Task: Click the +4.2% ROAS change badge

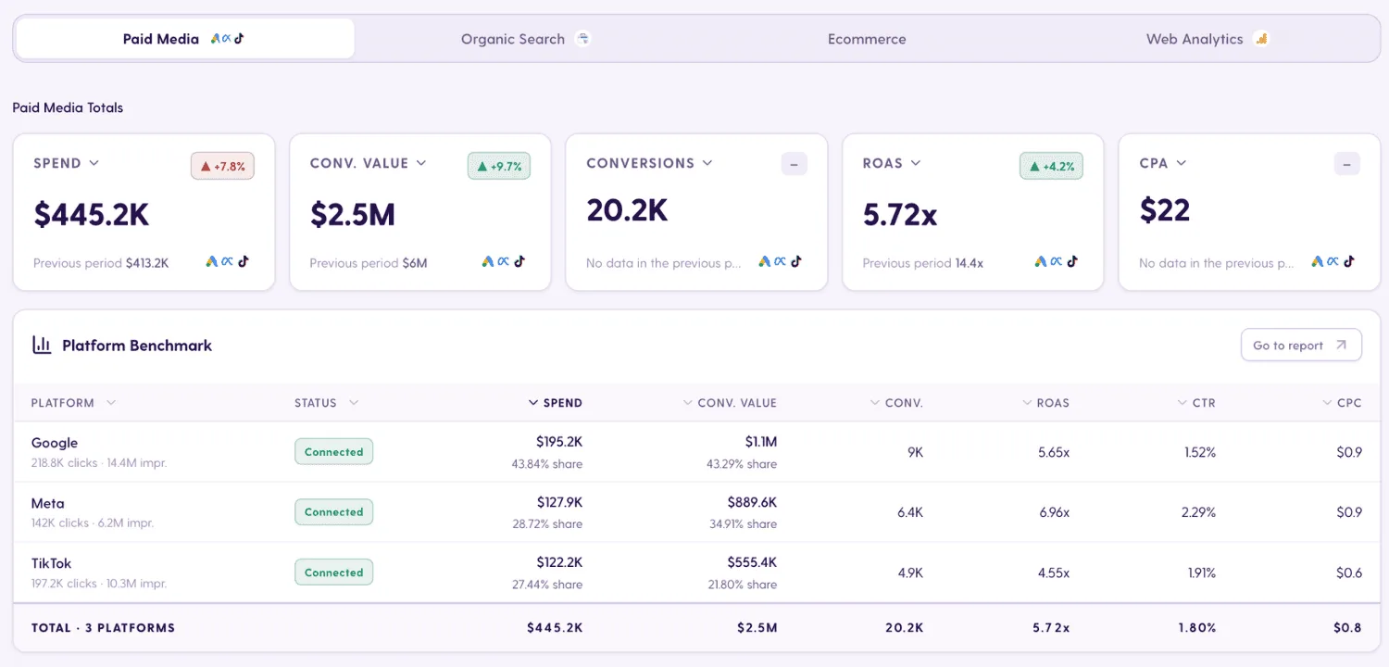Action: 1051,166
